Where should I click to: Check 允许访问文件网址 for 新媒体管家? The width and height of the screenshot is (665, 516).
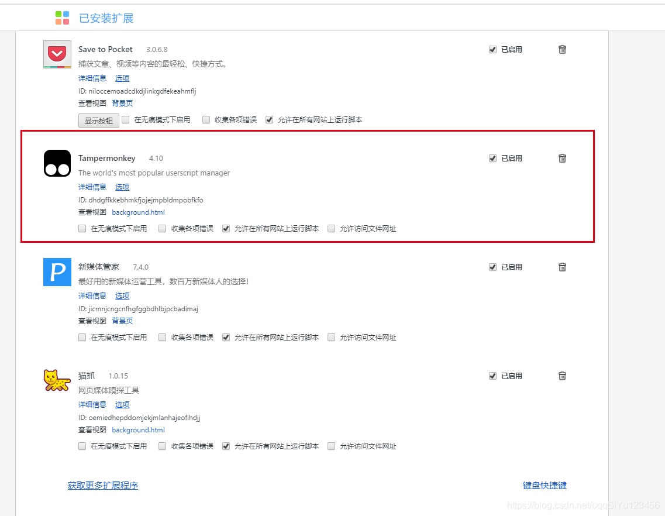[x=332, y=338]
